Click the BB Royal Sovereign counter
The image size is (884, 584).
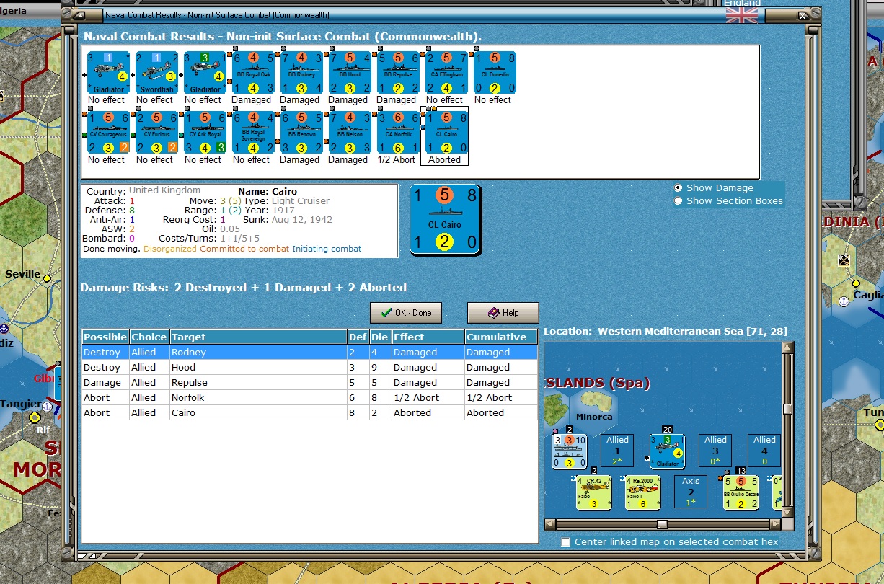tap(252, 132)
